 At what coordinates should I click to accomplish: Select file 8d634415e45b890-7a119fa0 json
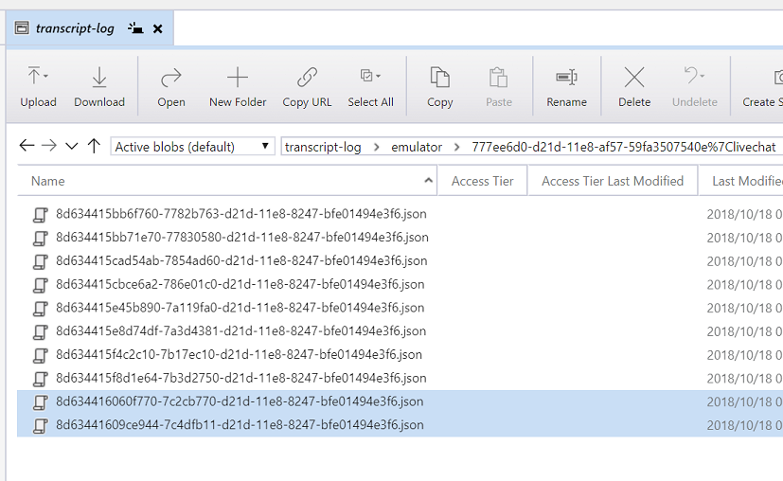[x=240, y=308]
